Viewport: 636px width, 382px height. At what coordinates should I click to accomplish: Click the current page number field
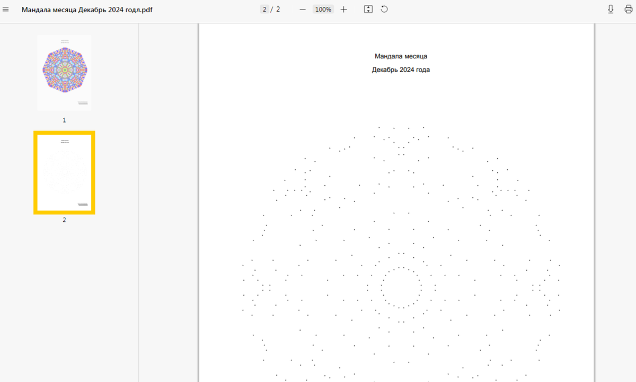pyautogui.click(x=264, y=10)
